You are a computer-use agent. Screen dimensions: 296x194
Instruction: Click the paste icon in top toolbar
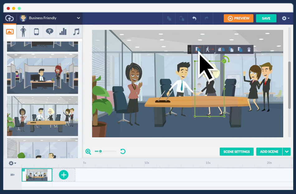coord(182,18)
